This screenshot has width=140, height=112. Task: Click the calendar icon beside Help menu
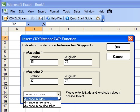pos(110,11)
